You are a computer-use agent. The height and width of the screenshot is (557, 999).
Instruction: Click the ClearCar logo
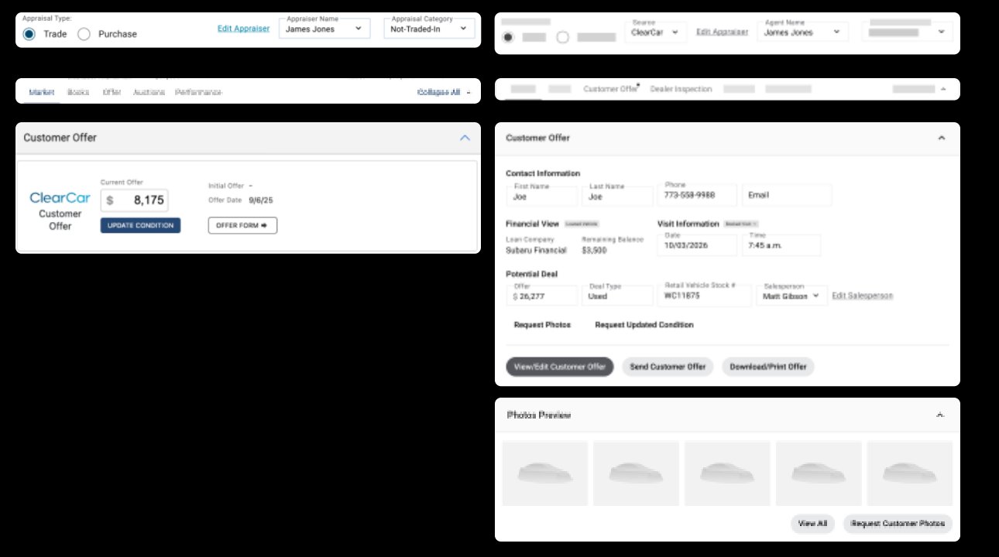(x=60, y=198)
